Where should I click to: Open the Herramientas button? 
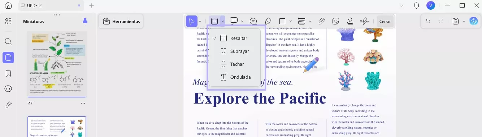(121, 22)
